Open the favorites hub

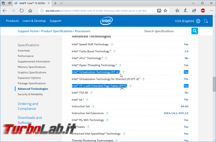click(x=177, y=11)
